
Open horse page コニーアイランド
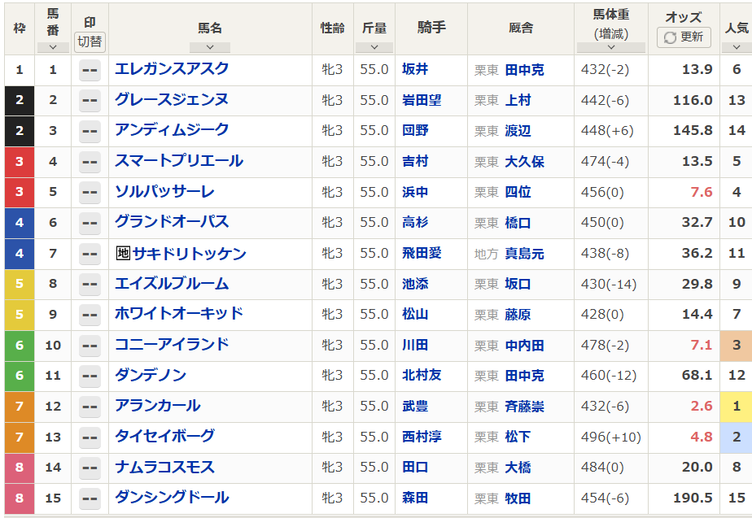(x=172, y=345)
